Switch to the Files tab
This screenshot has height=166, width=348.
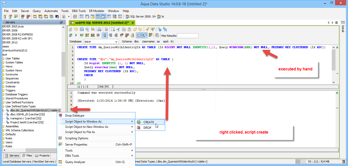coord(27,156)
